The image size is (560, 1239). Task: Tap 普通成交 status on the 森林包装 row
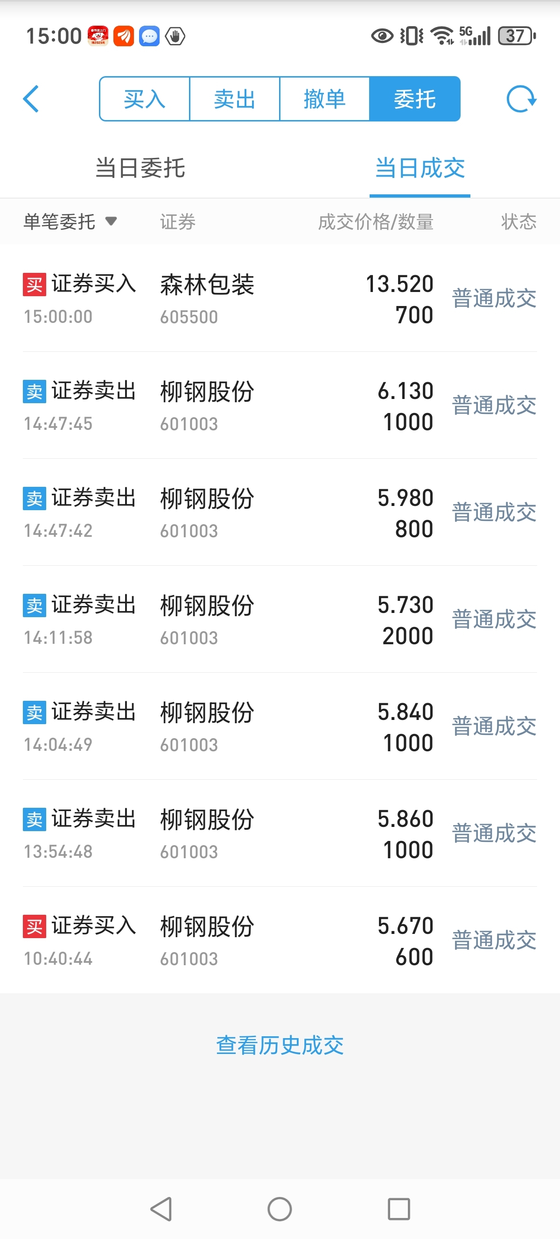point(494,298)
